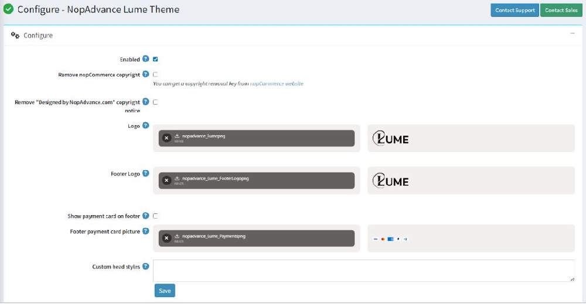This screenshot has width=586, height=304.
Task: Collapse the Configure panel with minus icon
Action: point(572,33)
